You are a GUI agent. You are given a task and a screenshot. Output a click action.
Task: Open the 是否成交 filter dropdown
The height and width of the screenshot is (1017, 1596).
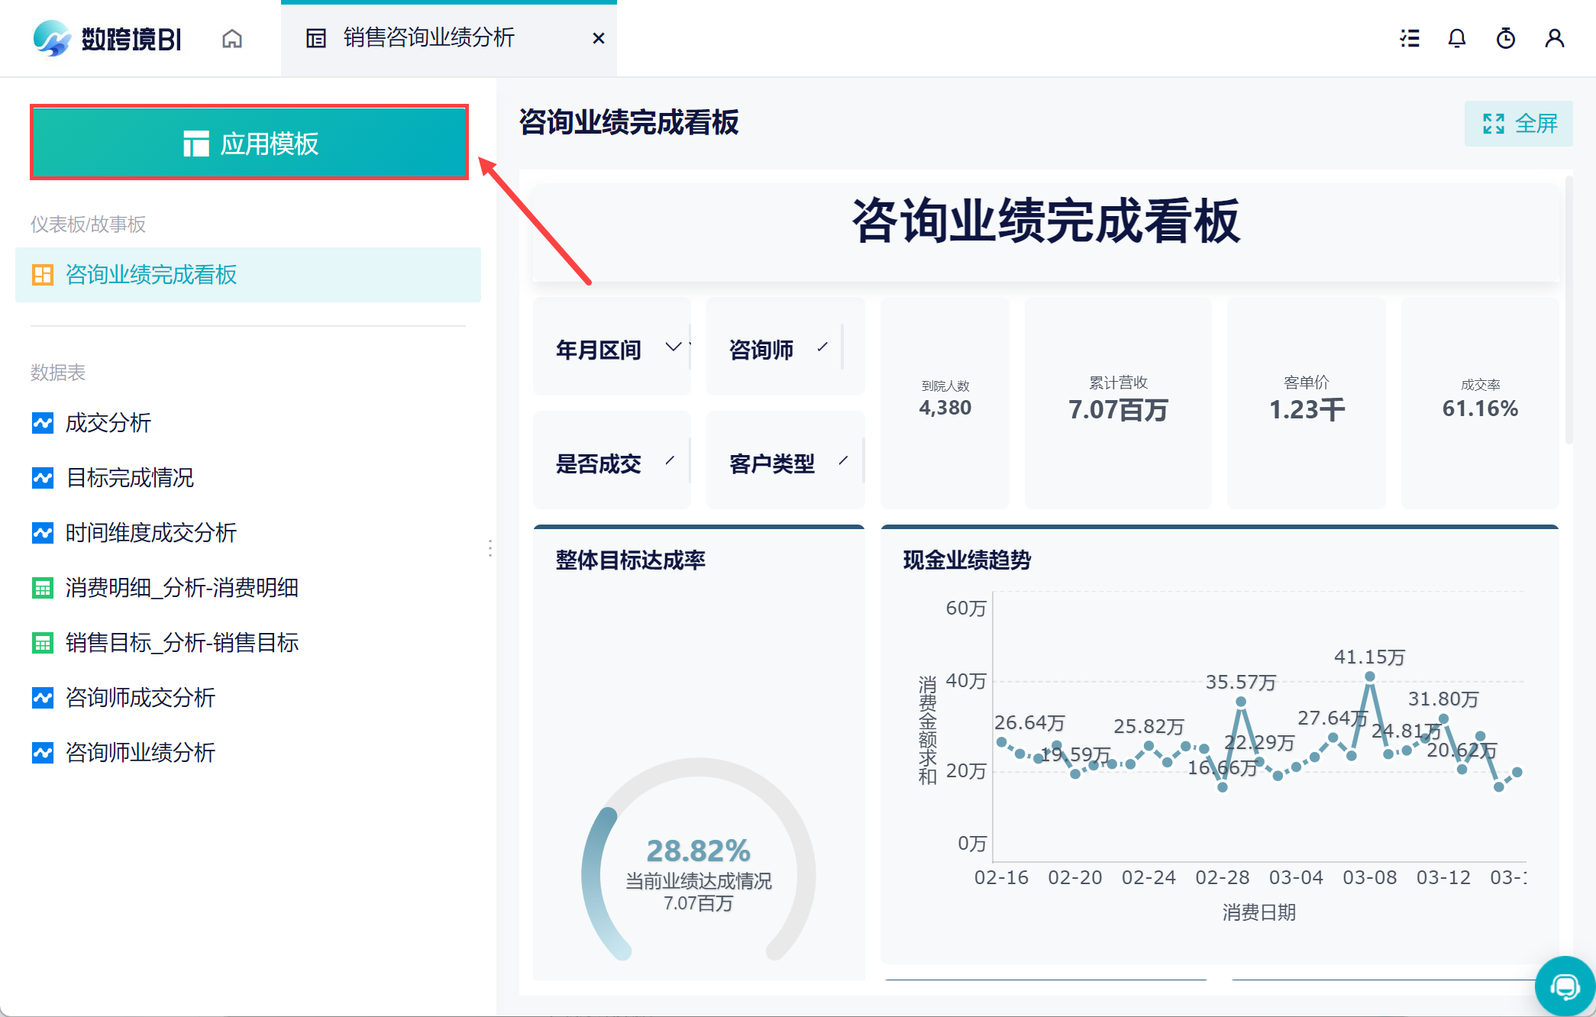click(x=670, y=460)
